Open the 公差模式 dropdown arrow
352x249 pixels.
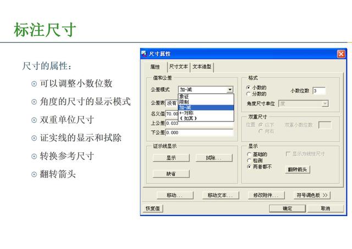pyautogui.click(x=230, y=90)
